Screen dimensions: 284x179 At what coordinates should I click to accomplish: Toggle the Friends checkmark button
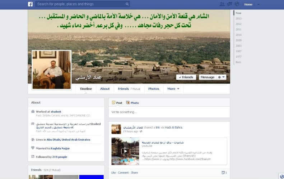pos(186,77)
